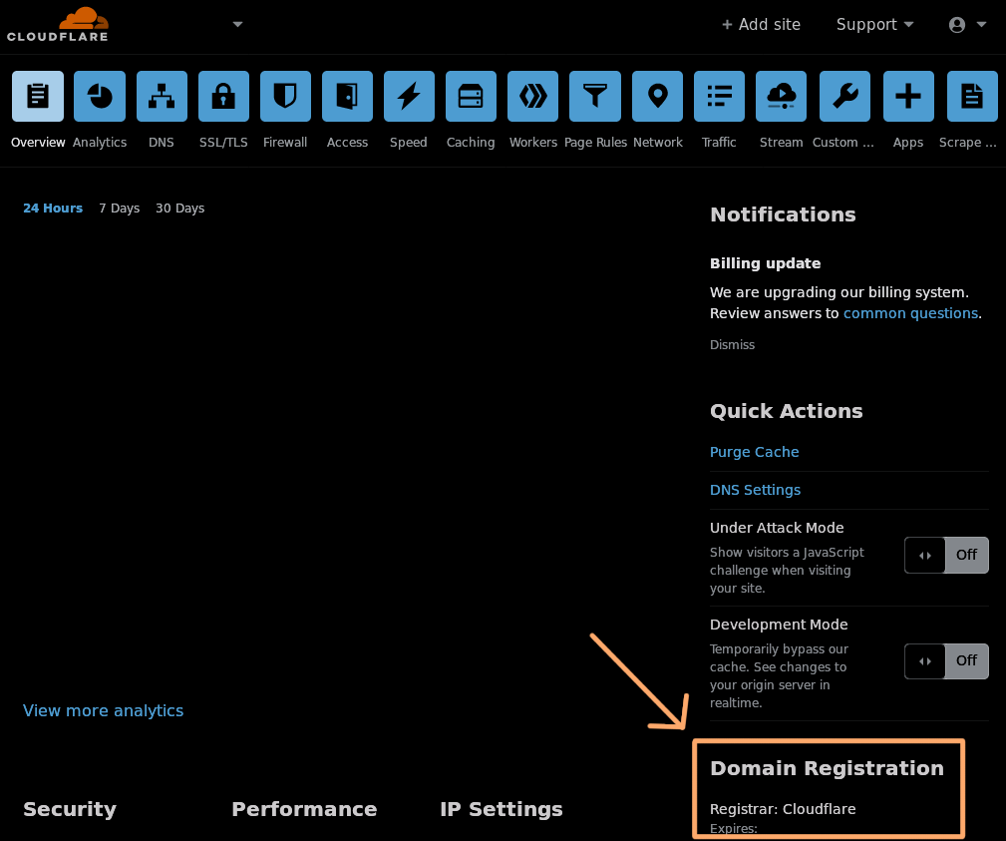
Task: Open the Speed lightning bolt icon
Action: click(x=409, y=97)
